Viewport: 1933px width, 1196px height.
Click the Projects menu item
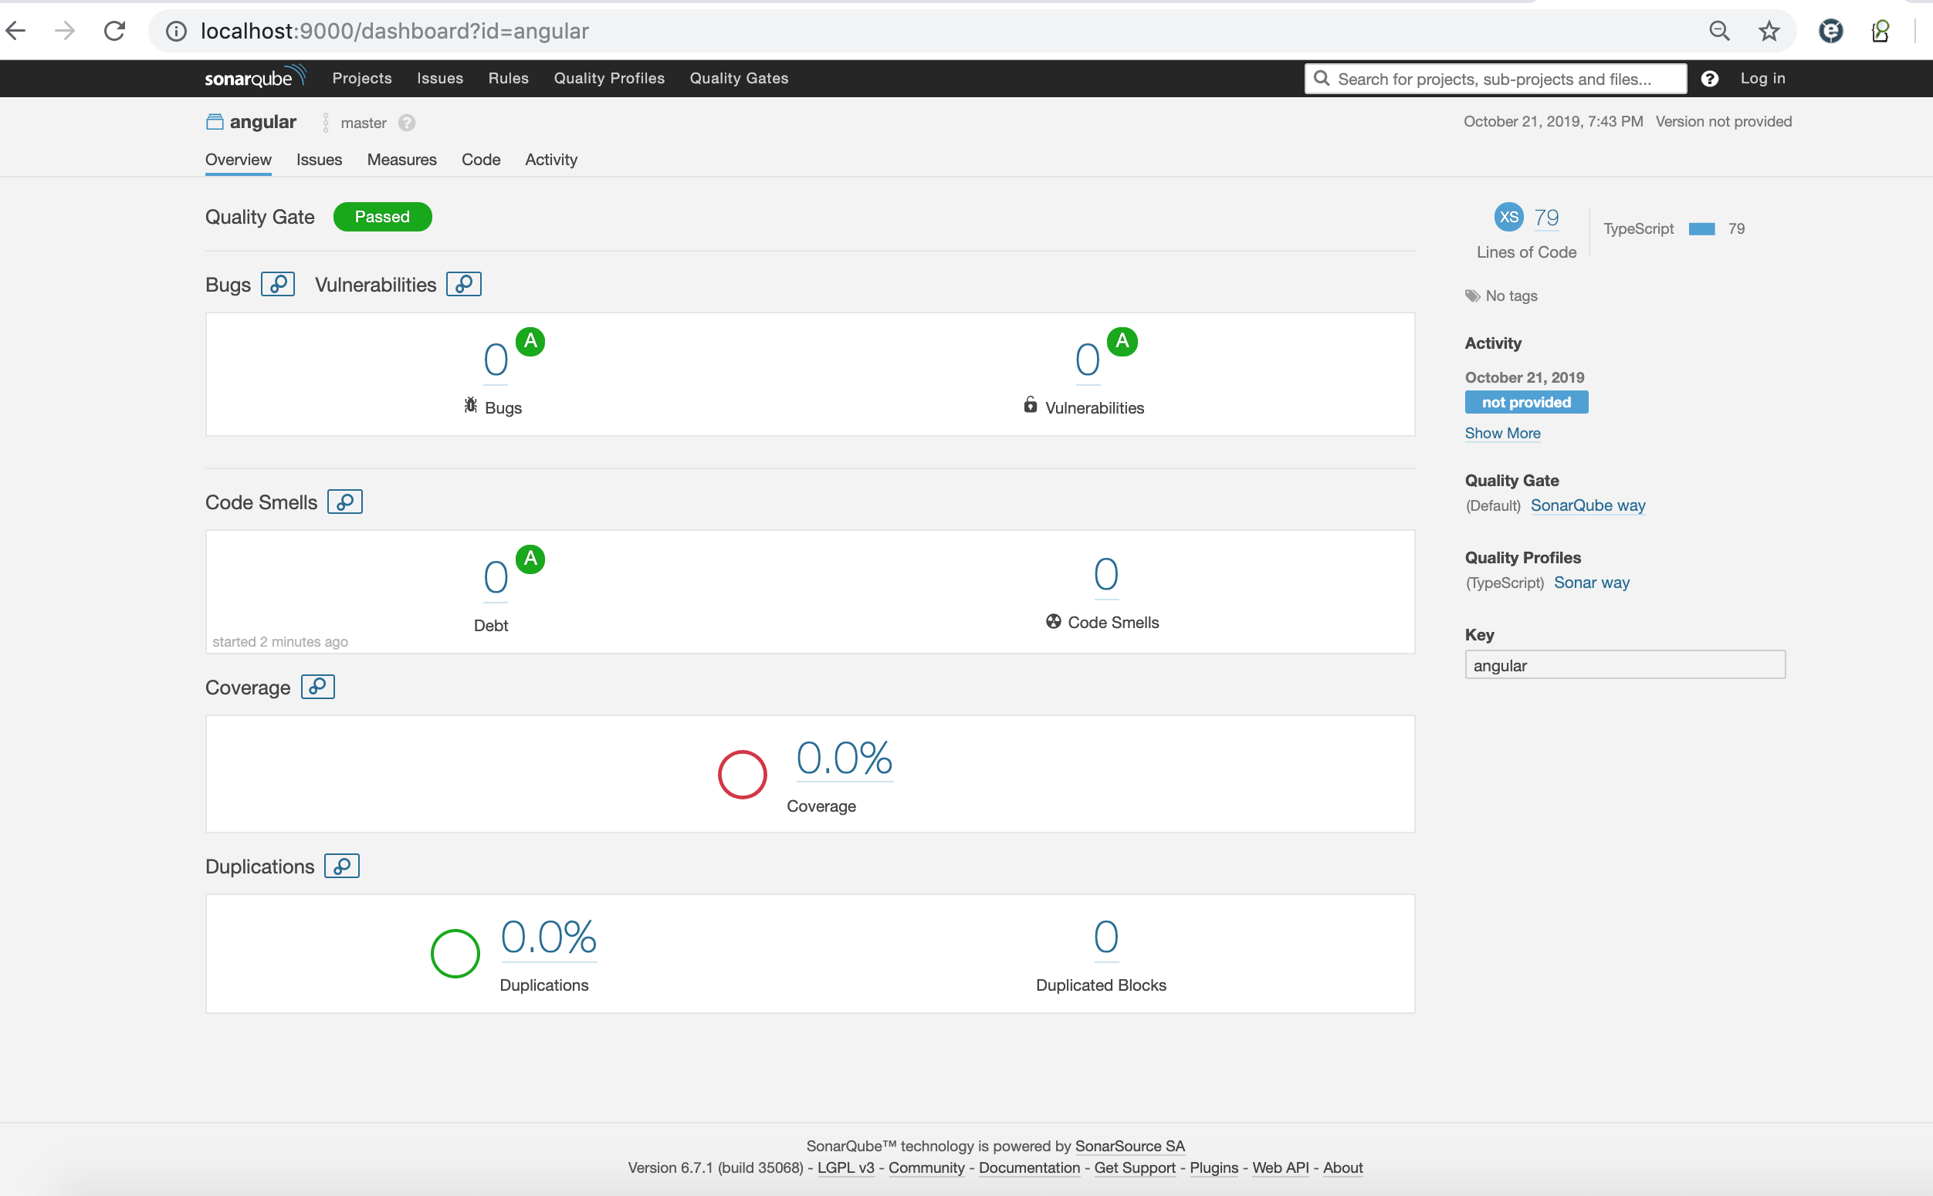361,77
